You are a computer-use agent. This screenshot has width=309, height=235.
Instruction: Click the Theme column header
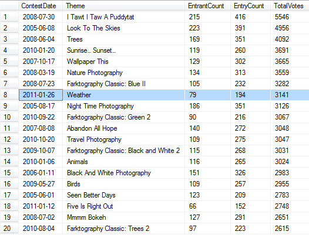pyautogui.click(x=123, y=6)
